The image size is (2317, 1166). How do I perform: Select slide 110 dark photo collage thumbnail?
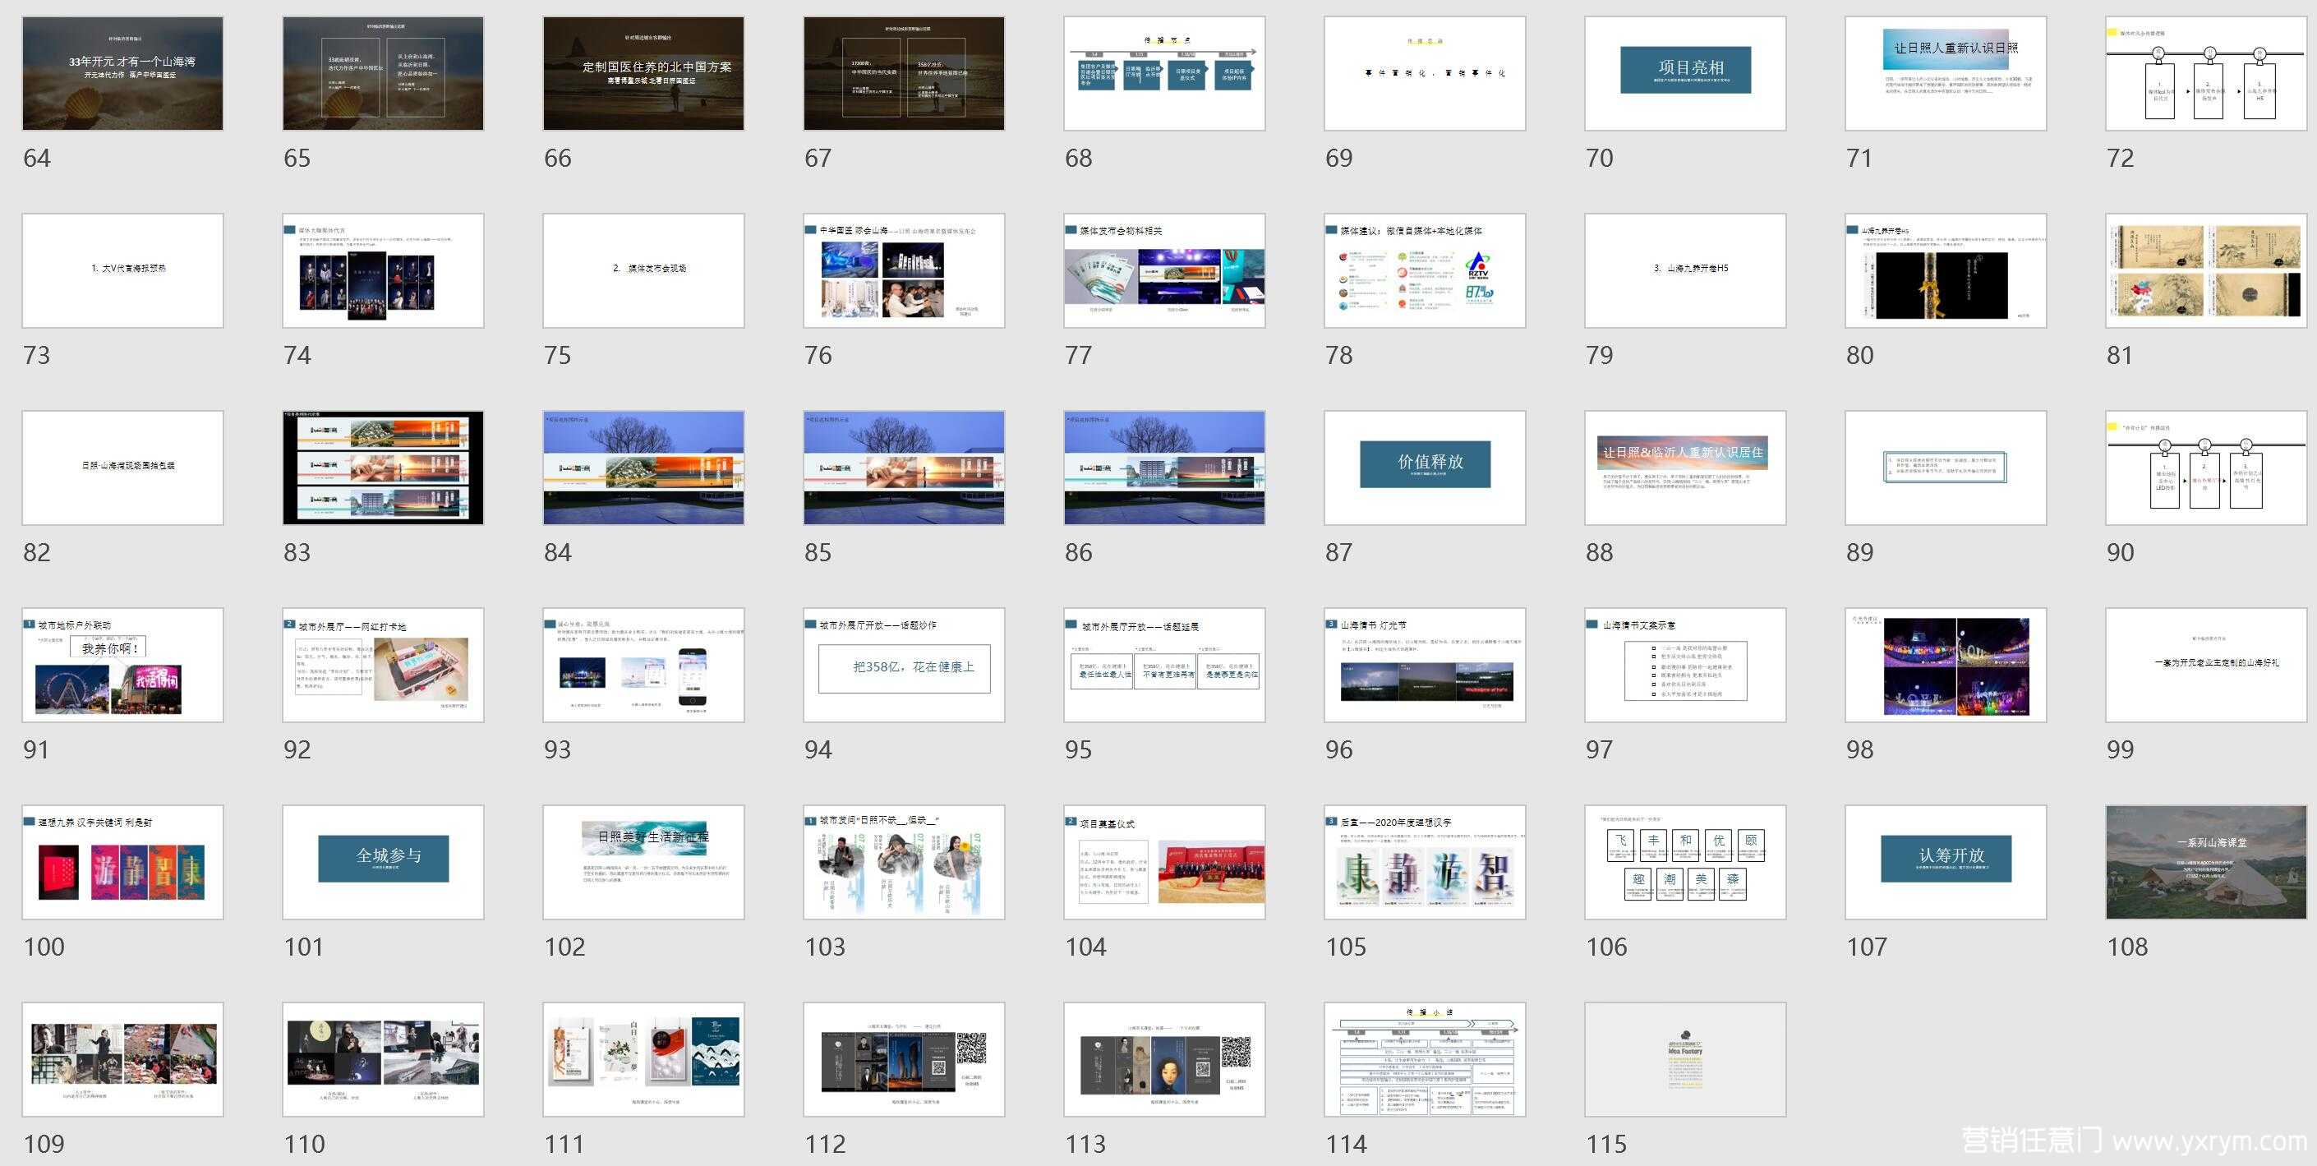click(383, 1059)
